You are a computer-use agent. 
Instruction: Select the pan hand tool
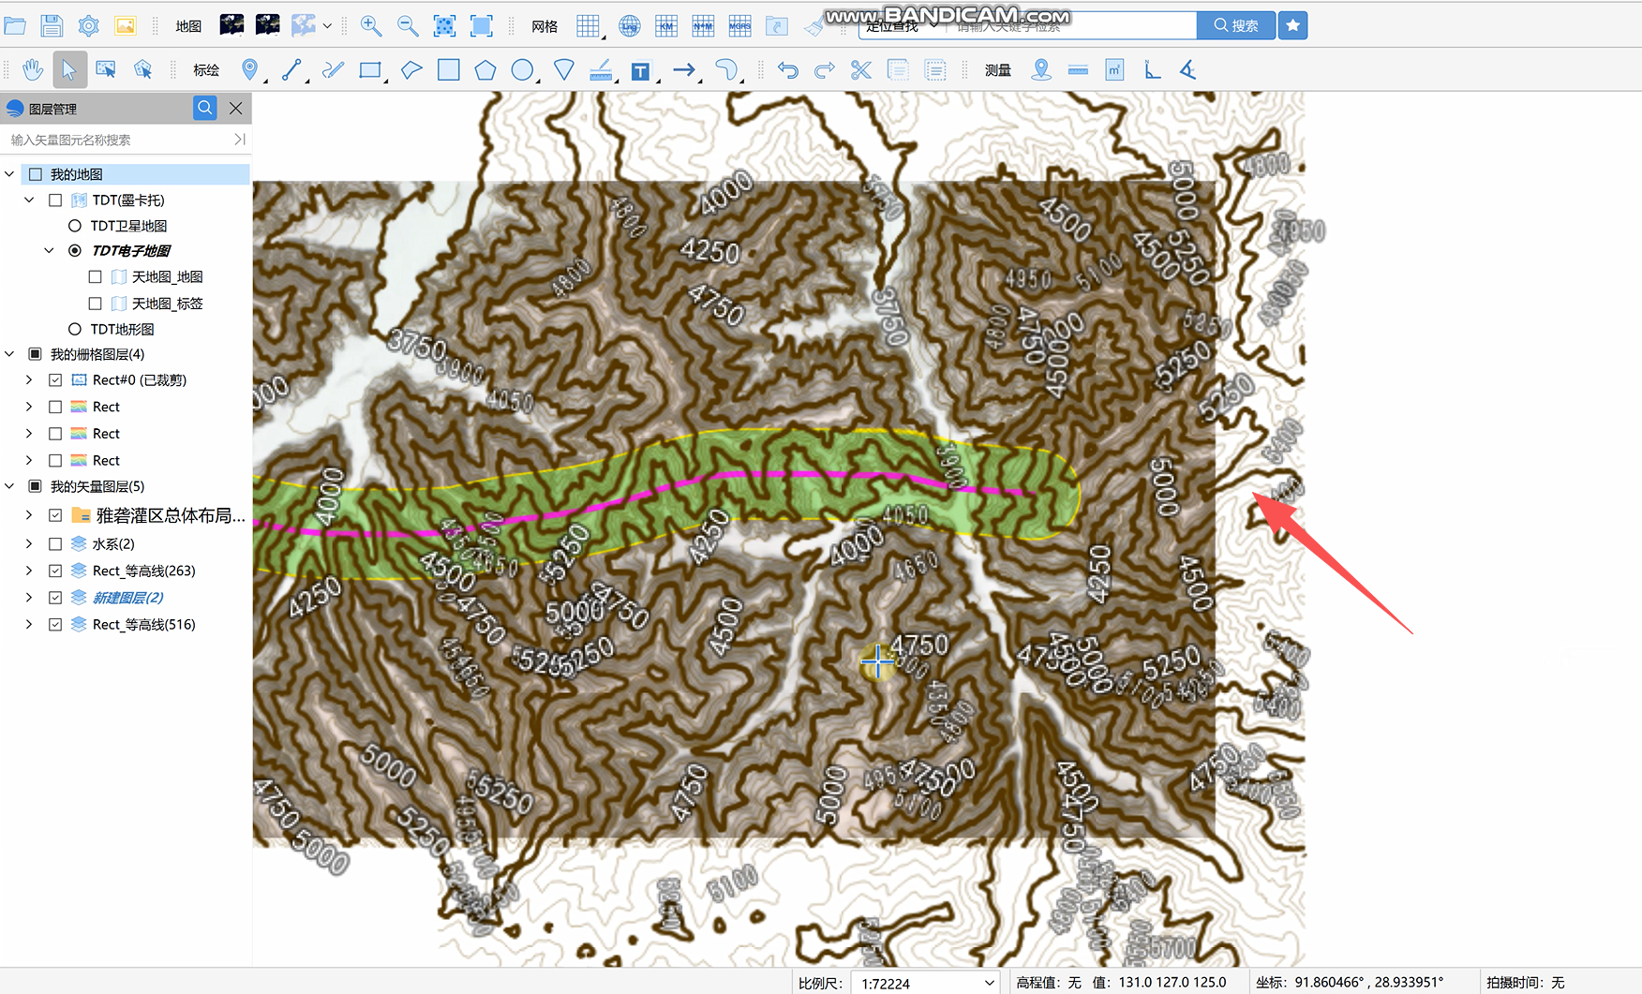point(33,69)
